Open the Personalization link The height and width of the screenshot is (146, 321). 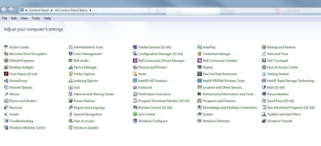[278, 94]
